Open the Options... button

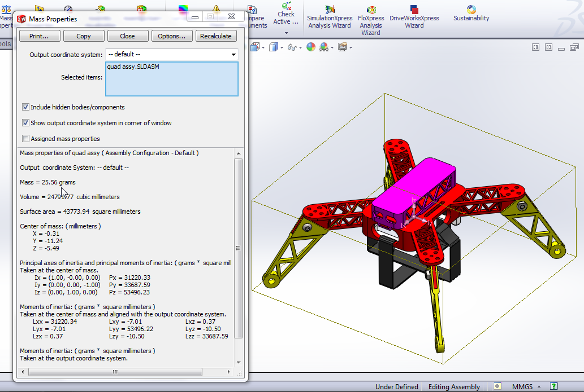tap(172, 36)
